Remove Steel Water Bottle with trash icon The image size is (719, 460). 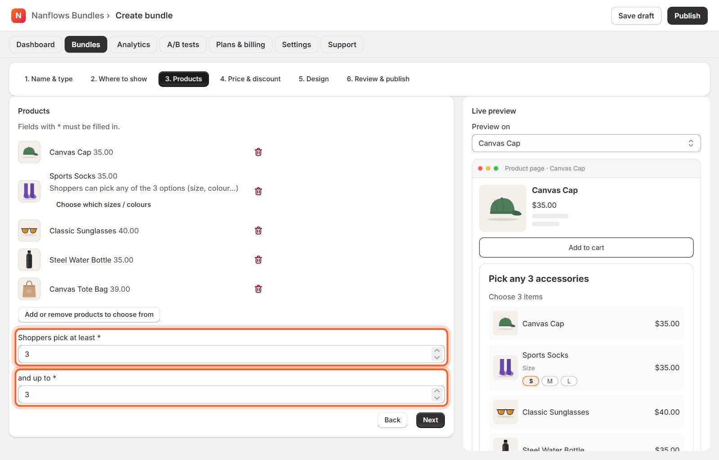(x=258, y=260)
